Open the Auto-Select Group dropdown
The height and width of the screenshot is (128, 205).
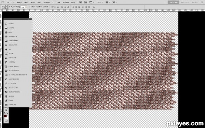pyautogui.click(x=23, y=7)
